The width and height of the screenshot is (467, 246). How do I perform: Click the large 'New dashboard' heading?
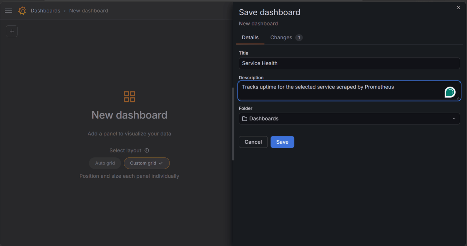coord(129,115)
